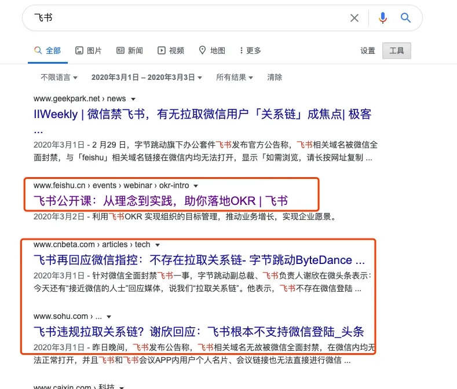This screenshot has height=389, width=457.
Task: Switch to the 图片 tab
Action: click(x=88, y=51)
